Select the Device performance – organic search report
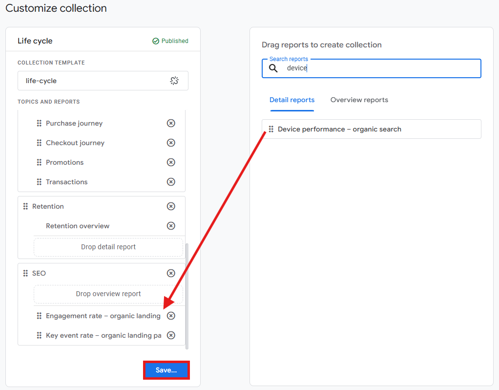The image size is (499, 390). pos(372,129)
